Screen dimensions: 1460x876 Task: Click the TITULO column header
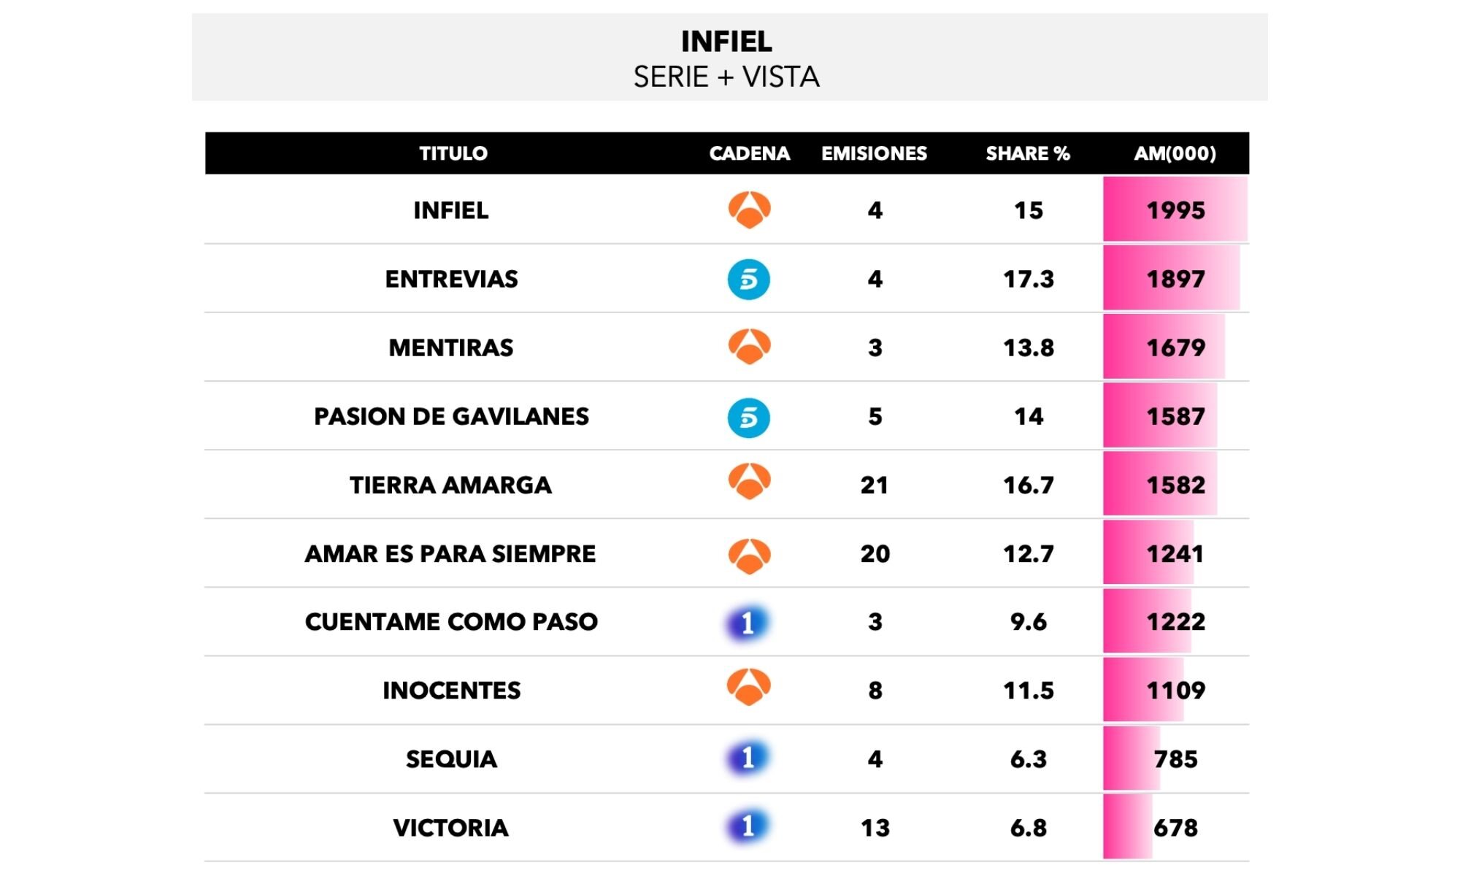(453, 153)
